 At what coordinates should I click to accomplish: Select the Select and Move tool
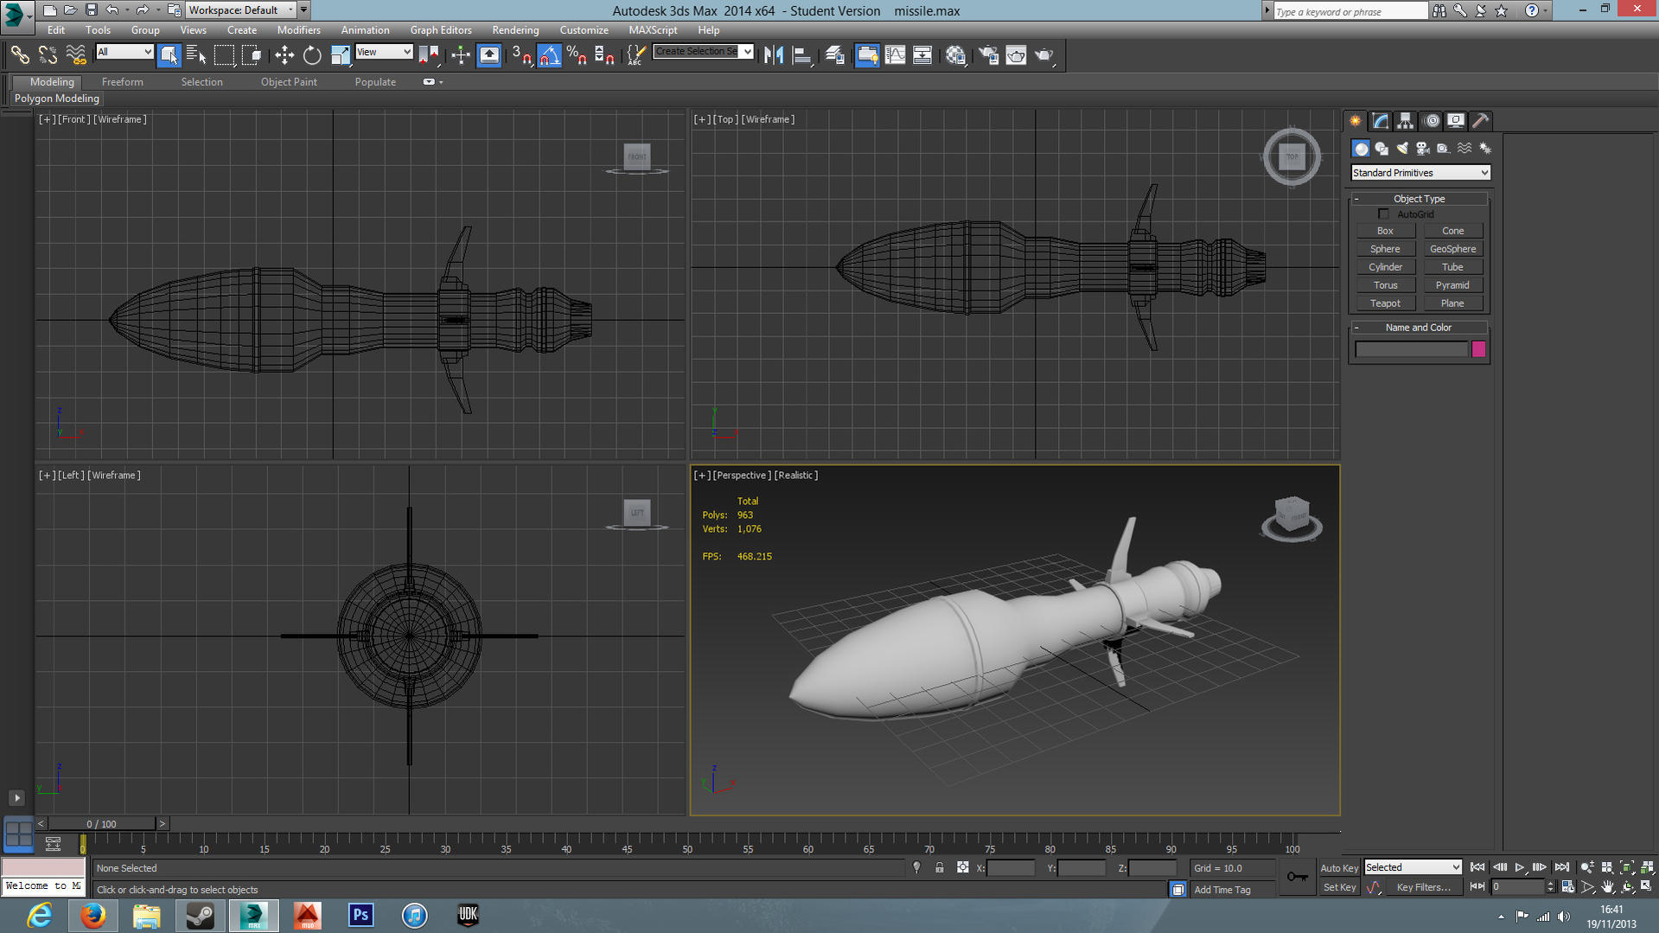tap(284, 55)
